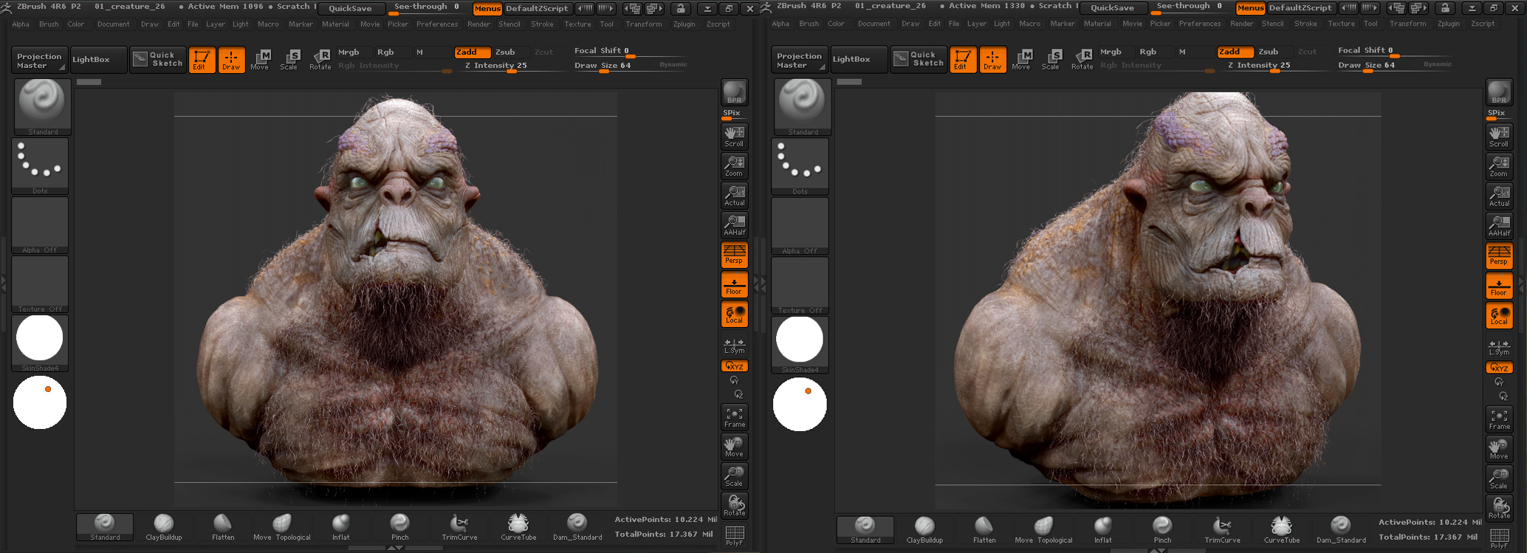The width and height of the screenshot is (1527, 553).
Task: Enable Zsub mode in left ZBrush window
Action: [x=506, y=52]
